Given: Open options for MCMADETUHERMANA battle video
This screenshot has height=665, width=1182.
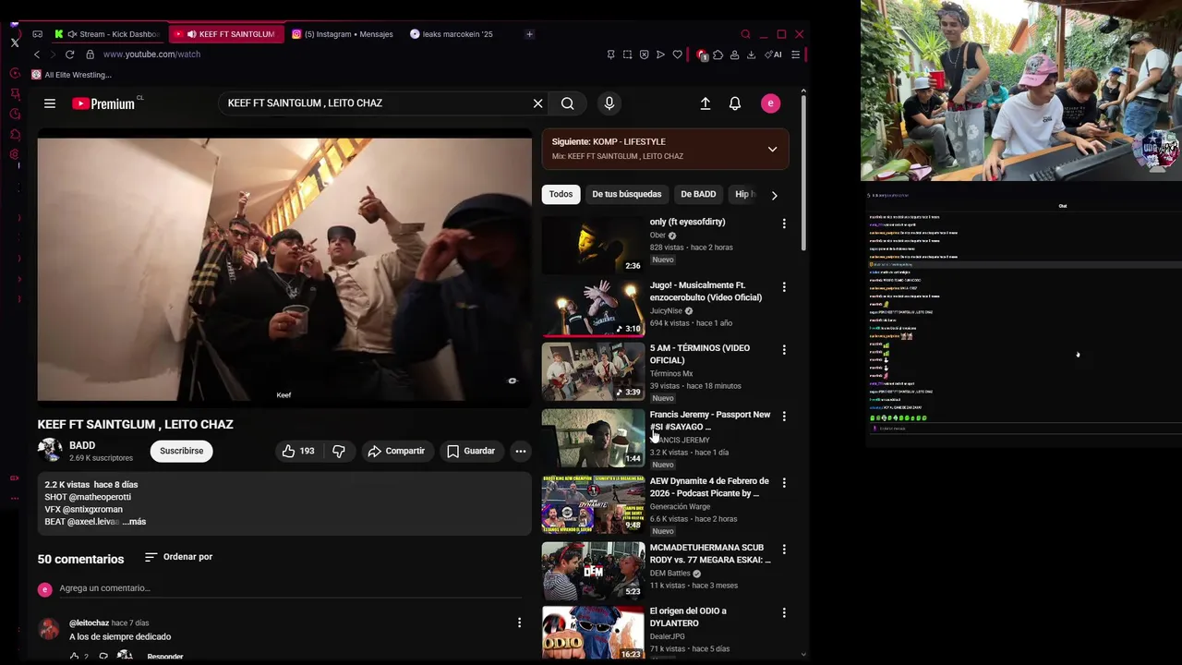Looking at the screenshot, I should coord(784,550).
